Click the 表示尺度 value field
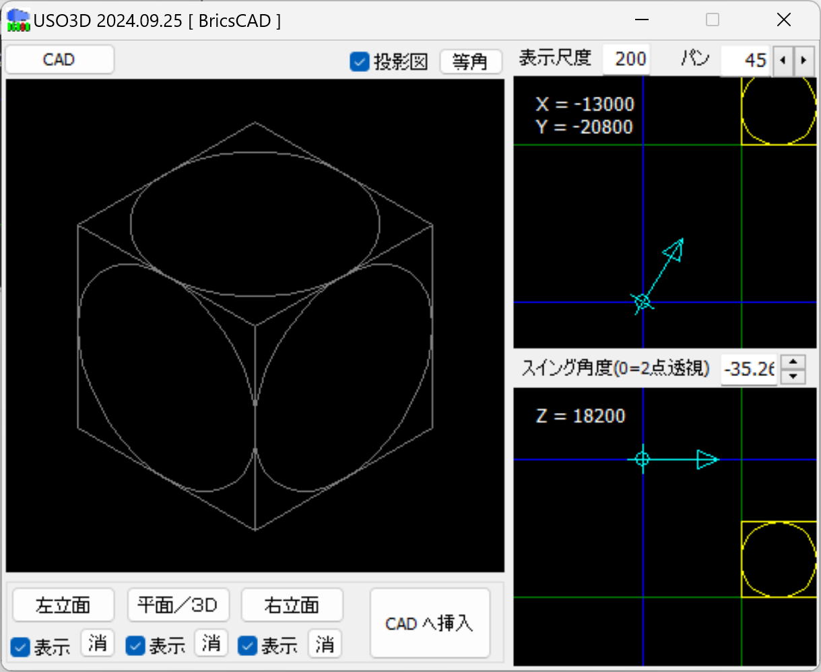821x672 pixels. tap(627, 59)
